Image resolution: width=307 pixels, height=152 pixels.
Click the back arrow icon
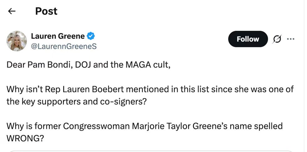pos(12,11)
